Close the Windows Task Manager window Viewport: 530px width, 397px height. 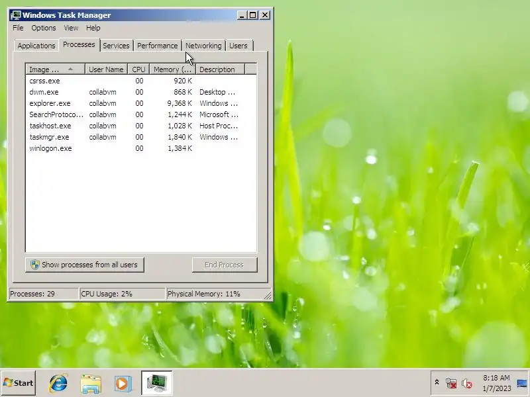click(265, 15)
